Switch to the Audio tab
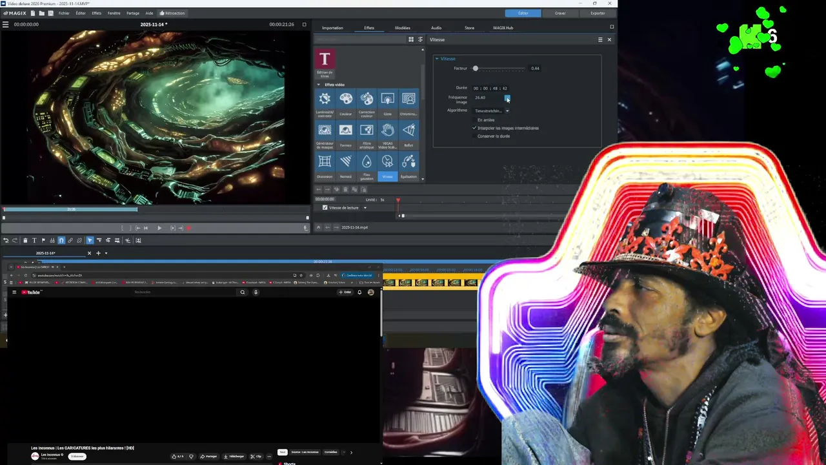The image size is (826, 465). (x=436, y=28)
